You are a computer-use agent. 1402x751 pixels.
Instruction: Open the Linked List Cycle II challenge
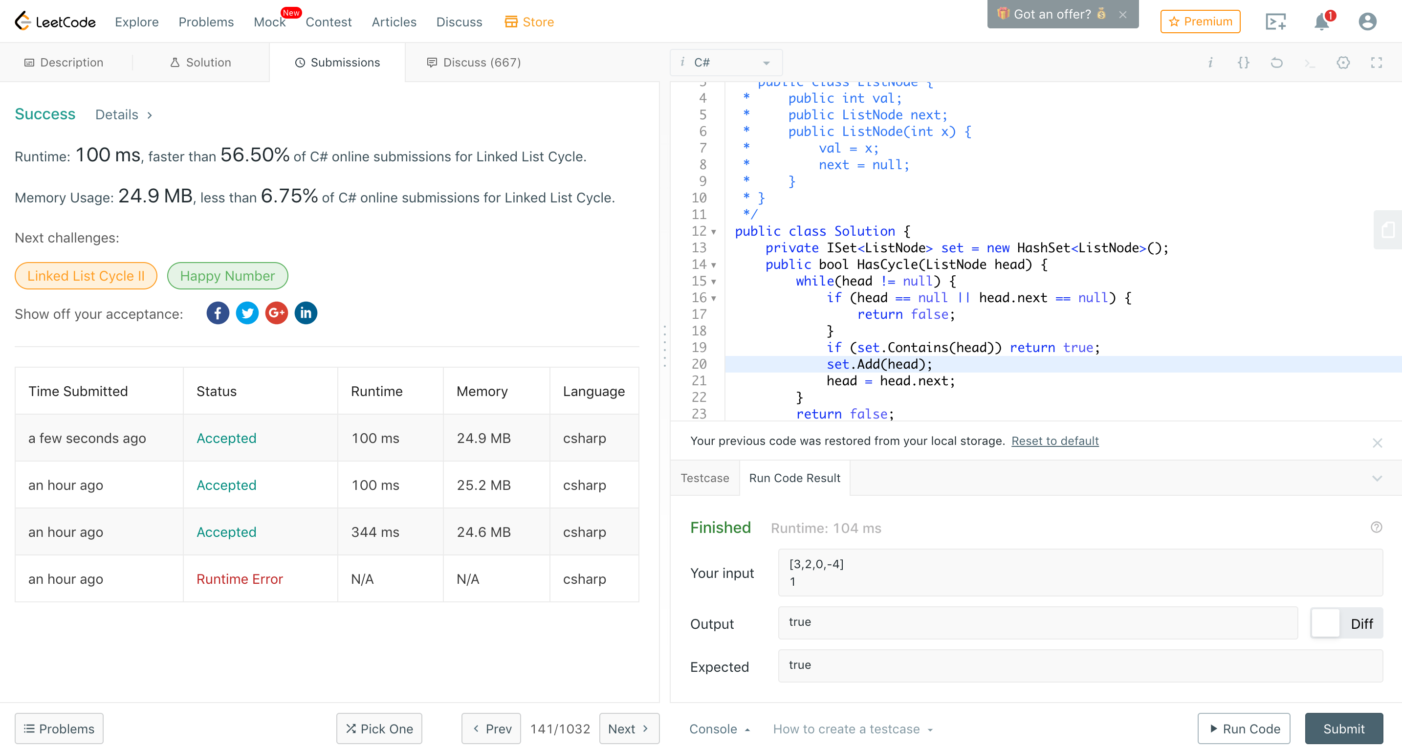86,276
